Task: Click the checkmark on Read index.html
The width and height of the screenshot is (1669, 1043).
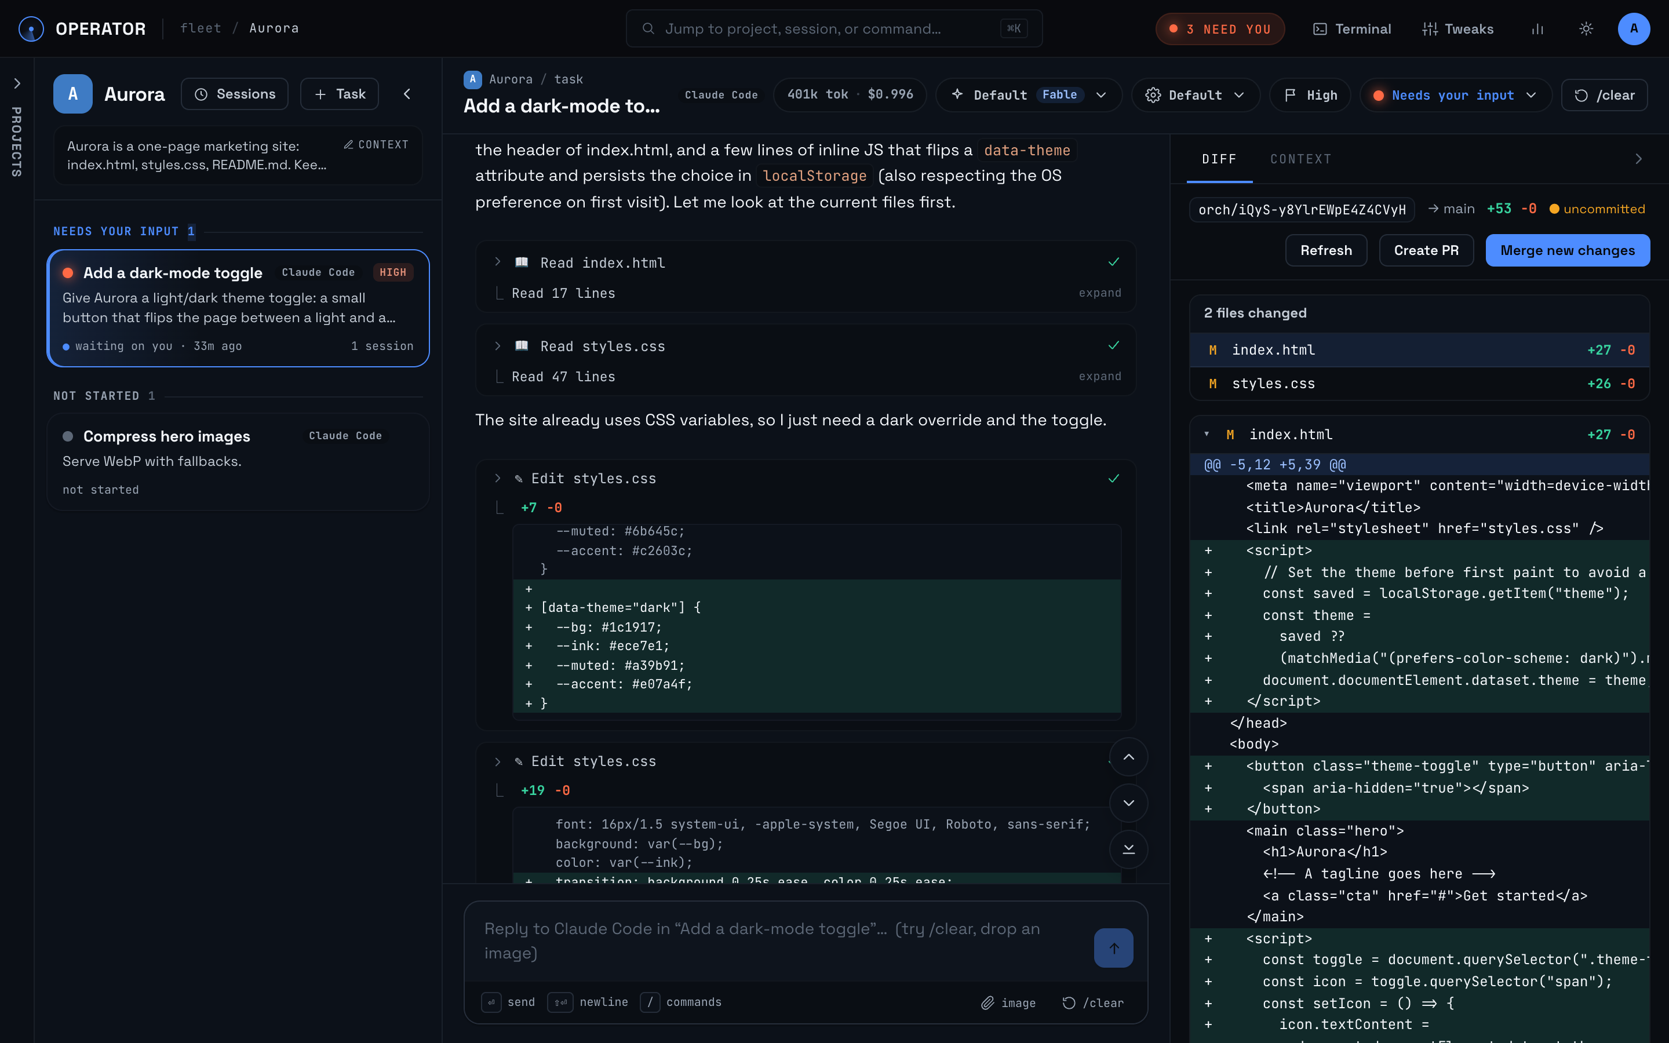Action: coord(1113,262)
